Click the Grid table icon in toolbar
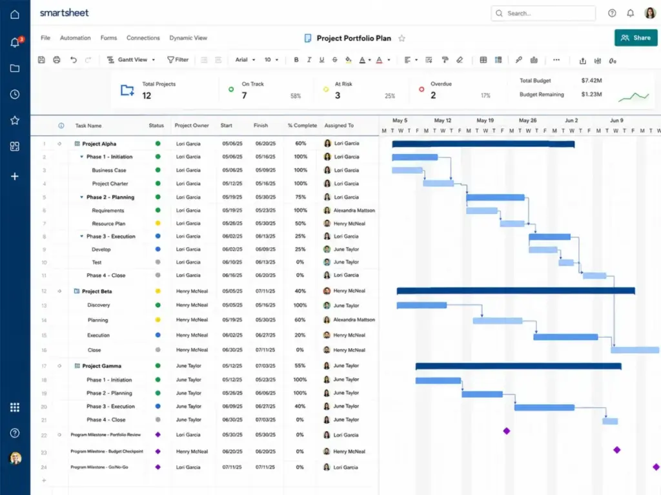661x495 pixels. pos(483,60)
